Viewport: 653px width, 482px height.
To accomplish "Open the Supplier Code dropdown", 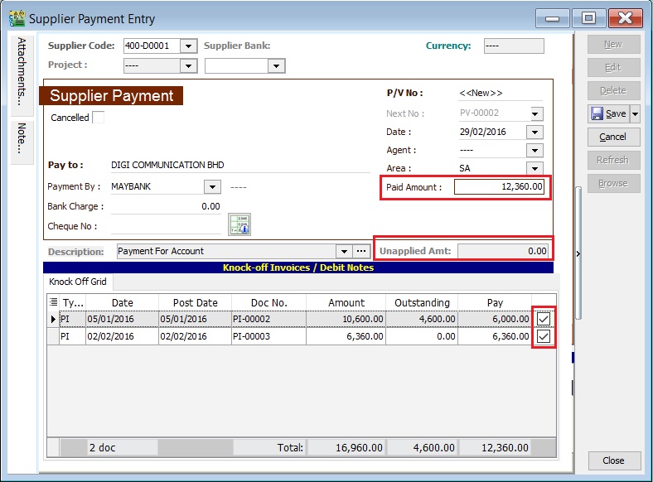I will click(x=188, y=46).
